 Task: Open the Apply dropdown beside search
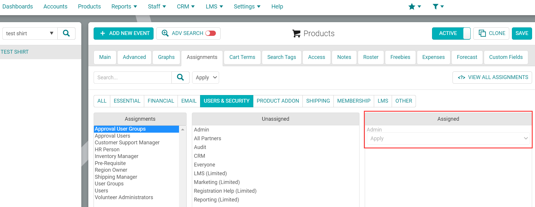pos(206,78)
